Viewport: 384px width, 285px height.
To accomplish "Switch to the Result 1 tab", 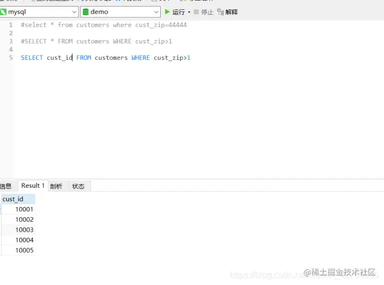I will point(33,186).
